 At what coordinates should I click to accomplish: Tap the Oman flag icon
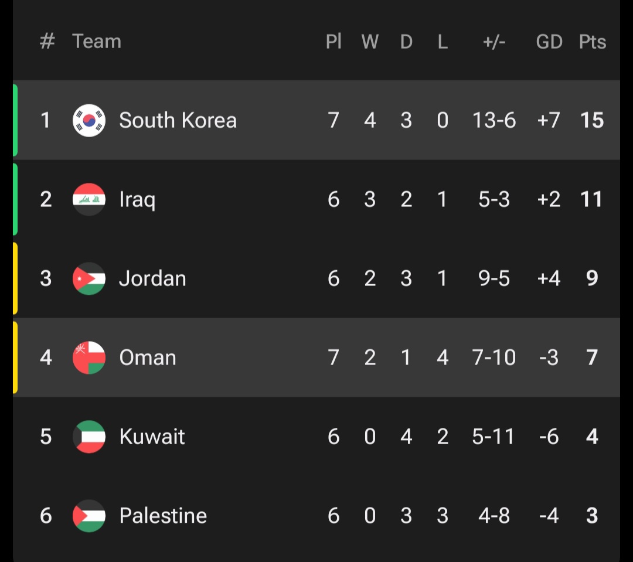coord(89,357)
